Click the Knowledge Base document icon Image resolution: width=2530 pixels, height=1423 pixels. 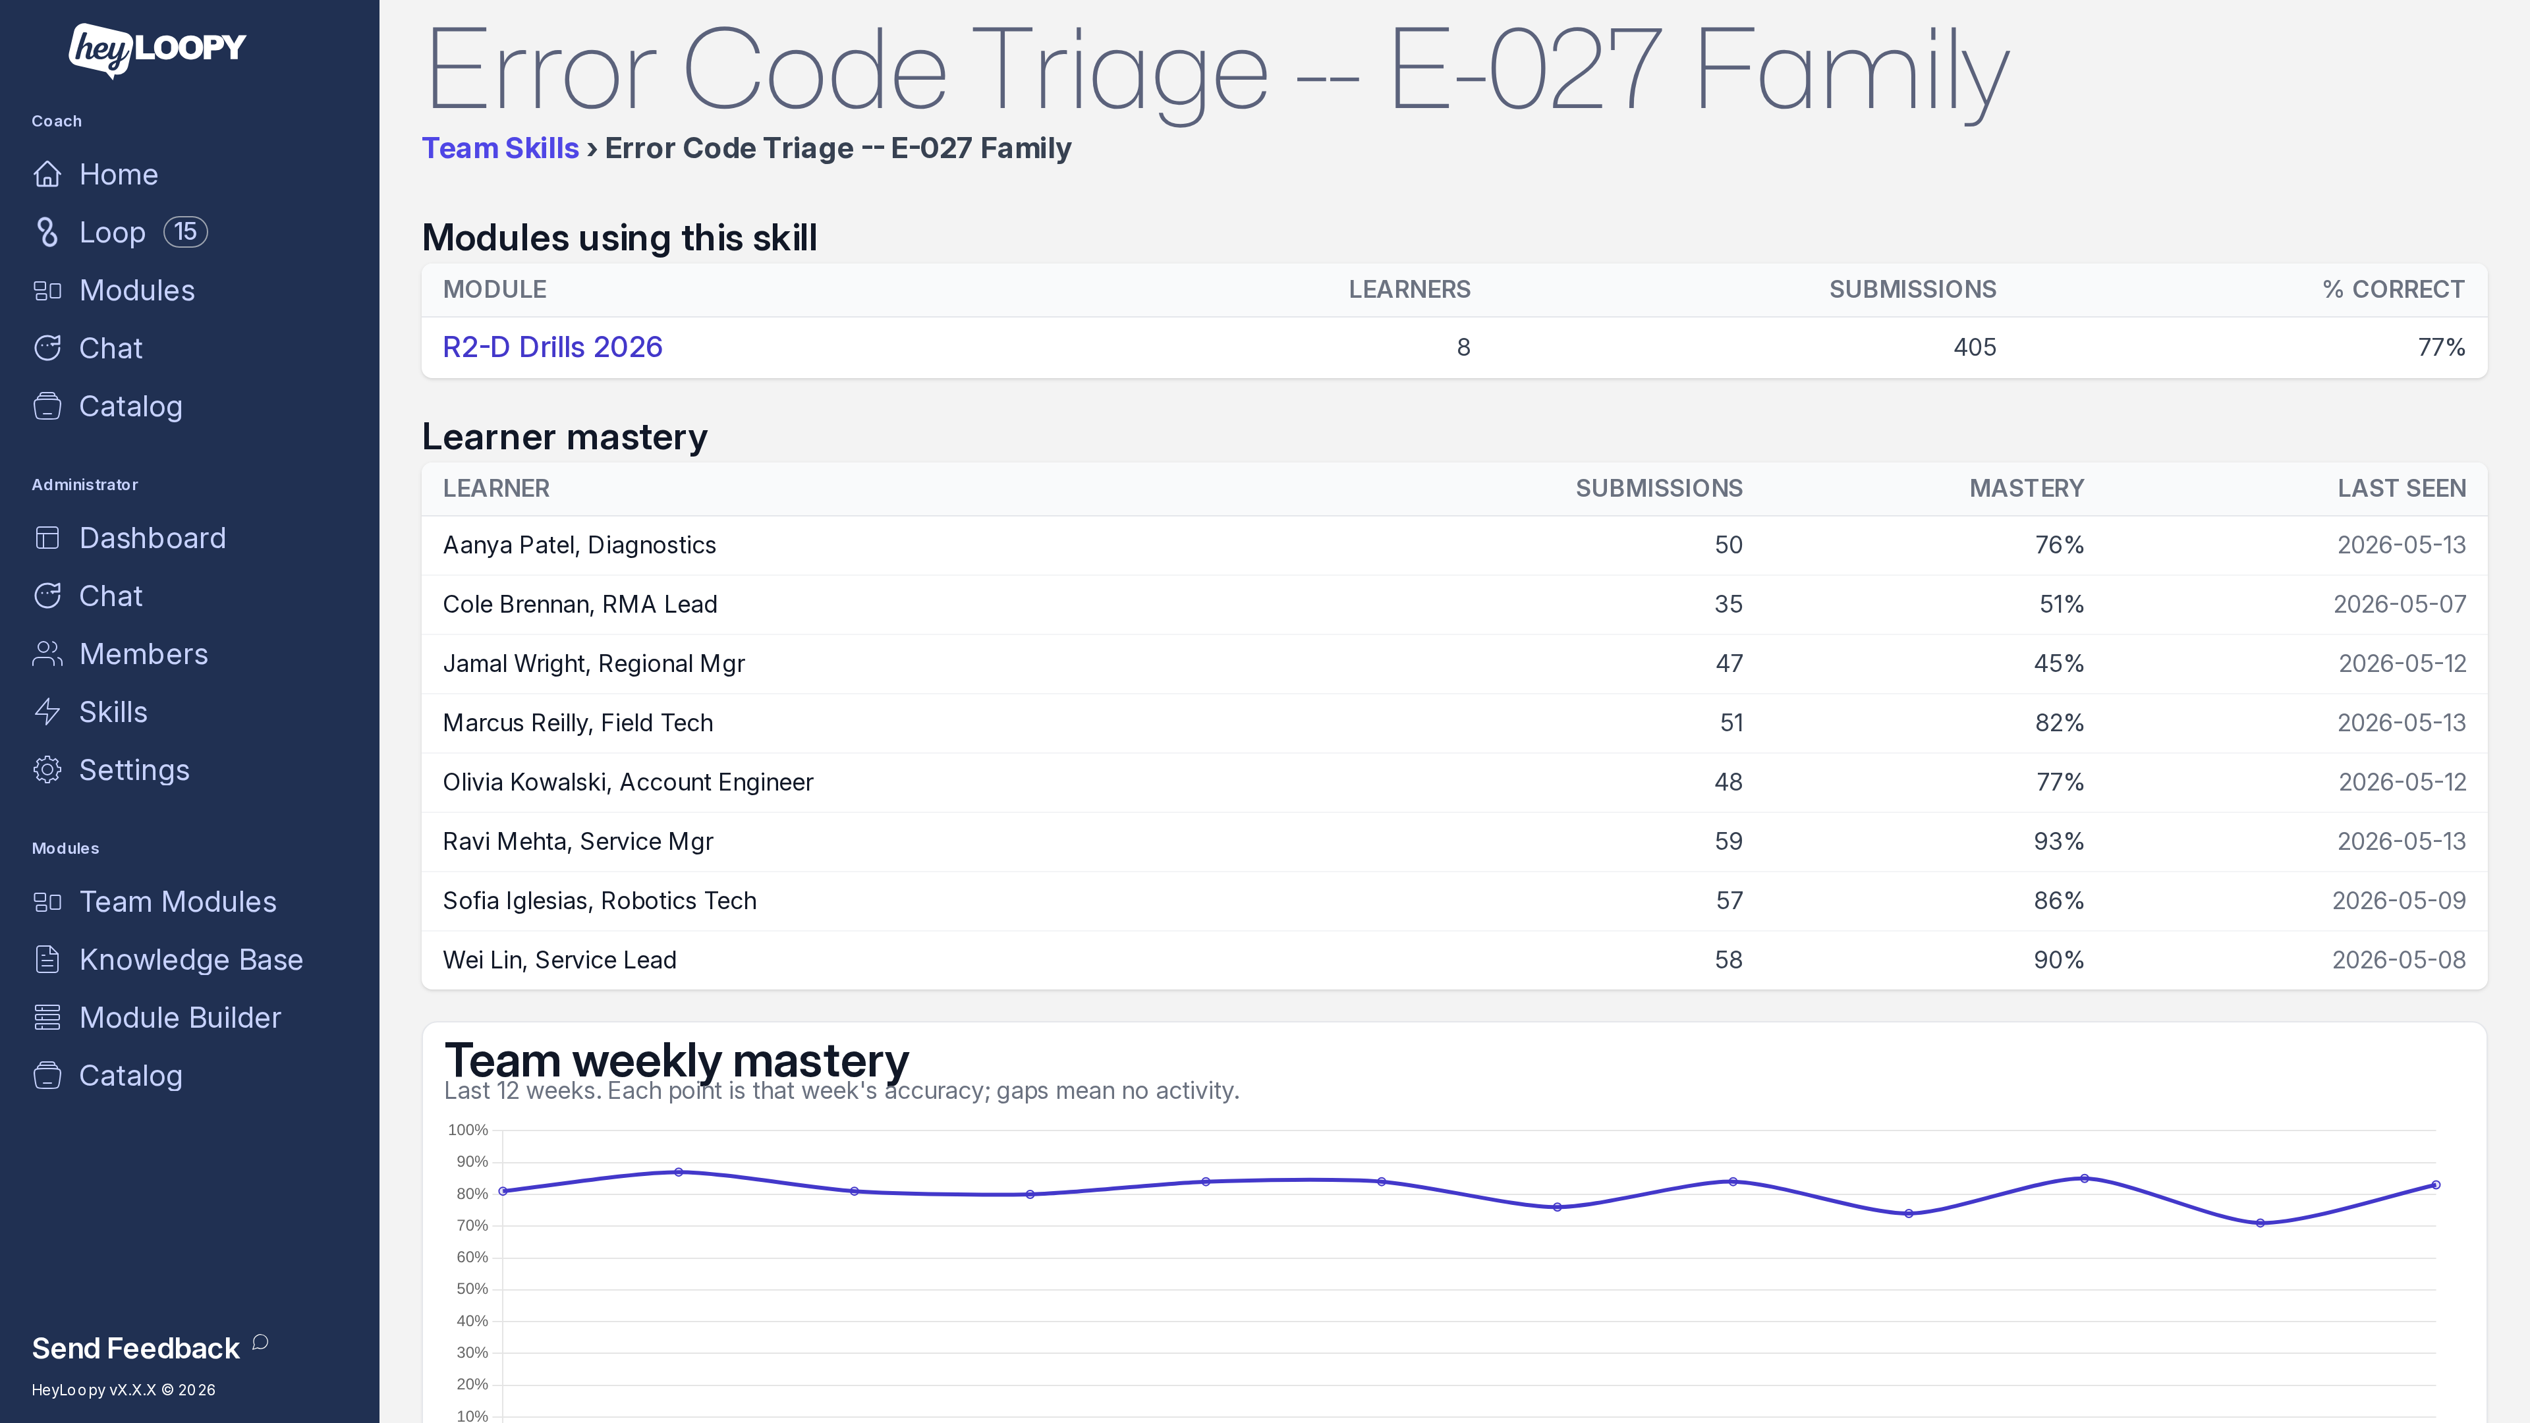(47, 959)
